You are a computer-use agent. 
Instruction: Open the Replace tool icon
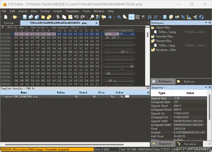pyautogui.click(x=98, y=17)
